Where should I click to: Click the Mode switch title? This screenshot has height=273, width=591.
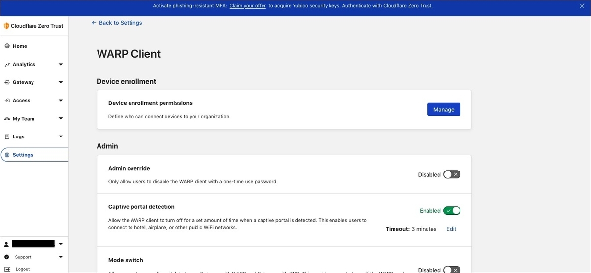[126, 260]
